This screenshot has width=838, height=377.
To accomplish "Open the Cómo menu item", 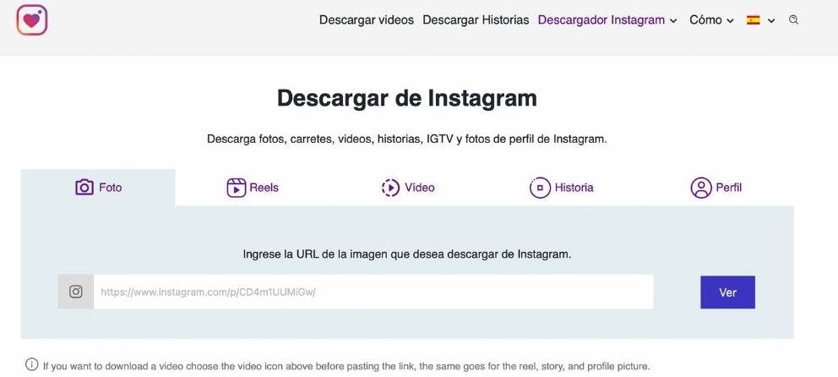I will pos(705,19).
